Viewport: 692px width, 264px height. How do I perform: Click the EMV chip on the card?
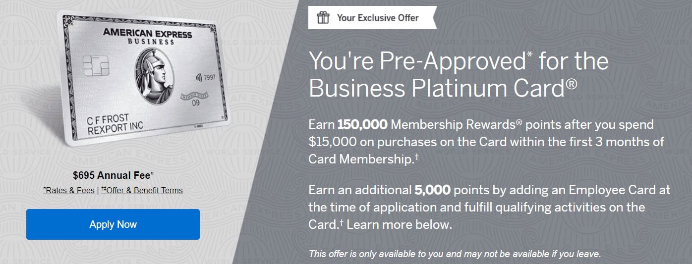96,66
